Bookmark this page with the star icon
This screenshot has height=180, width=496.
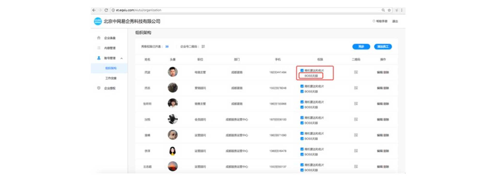pos(389,10)
